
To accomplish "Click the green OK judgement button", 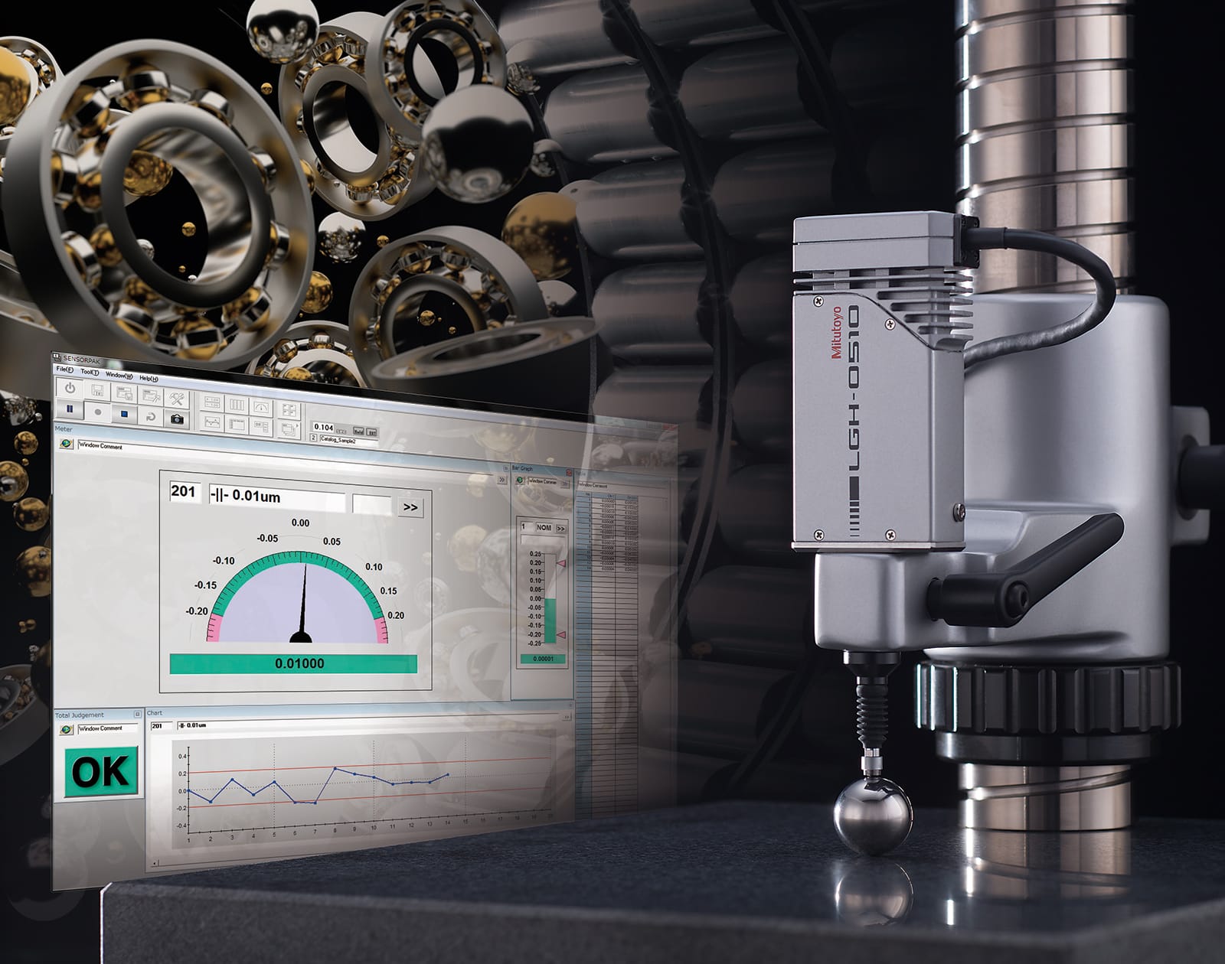I will click(100, 773).
